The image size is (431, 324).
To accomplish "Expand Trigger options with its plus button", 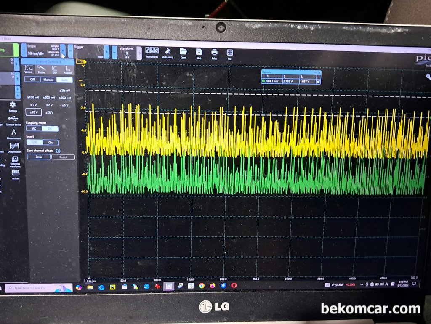I will [107, 52].
